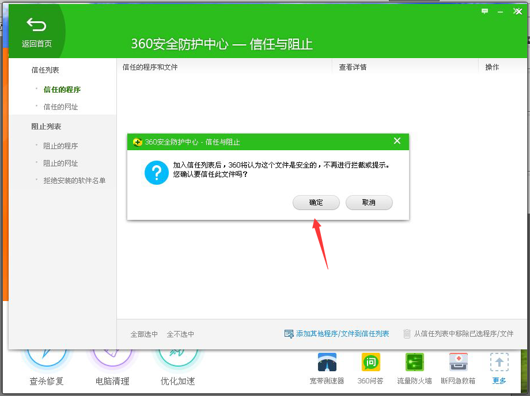Click the 返回首页 back arrow icon
The height and width of the screenshot is (396, 530).
click(36, 24)
